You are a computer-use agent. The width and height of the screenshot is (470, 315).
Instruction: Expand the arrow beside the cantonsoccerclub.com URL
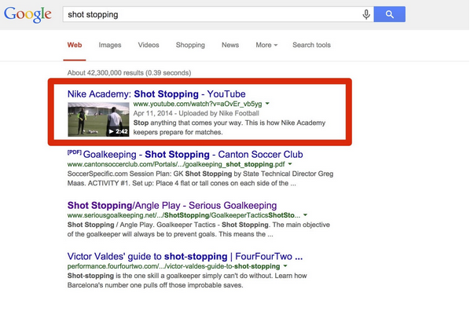290,164
